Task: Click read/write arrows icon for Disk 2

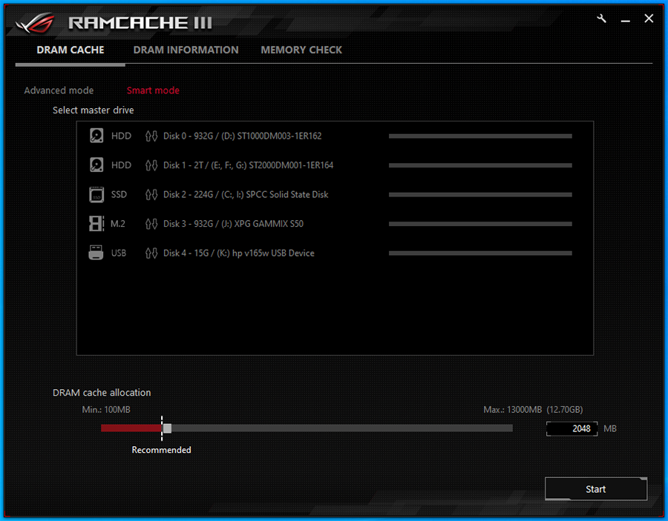Action: pyautogui.click(x=151, y=194)
